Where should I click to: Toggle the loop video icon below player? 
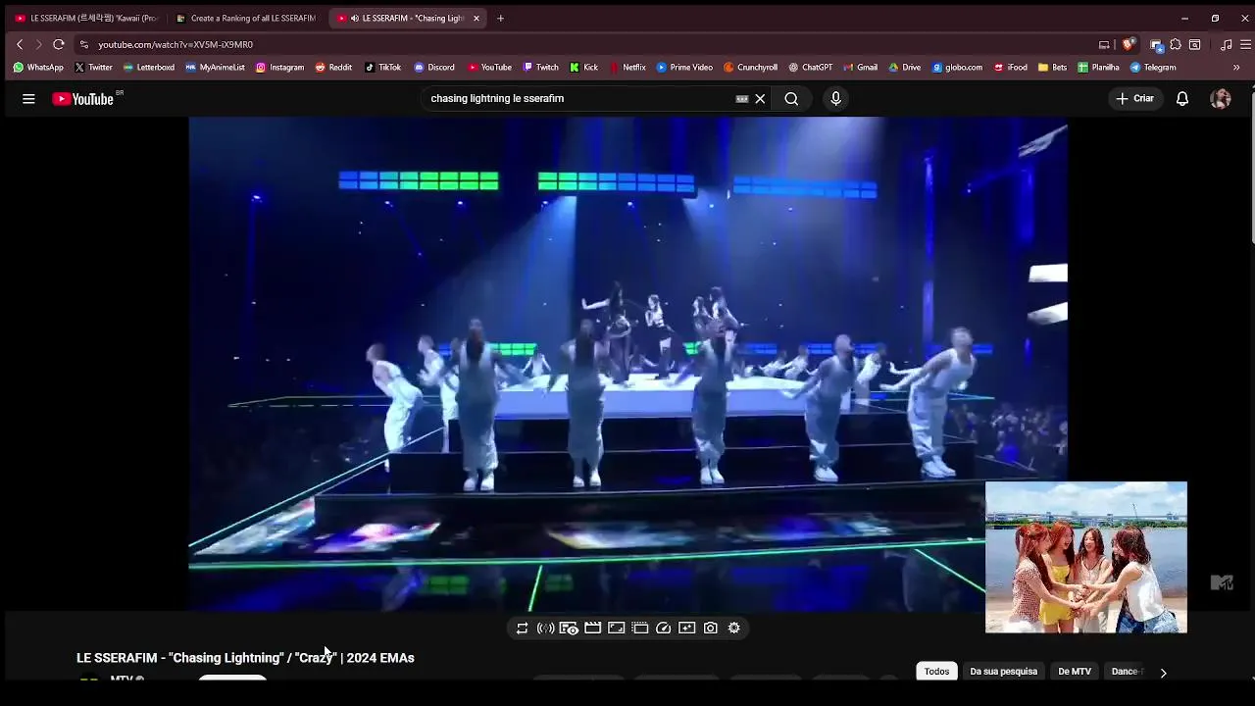tap(522, 628)
